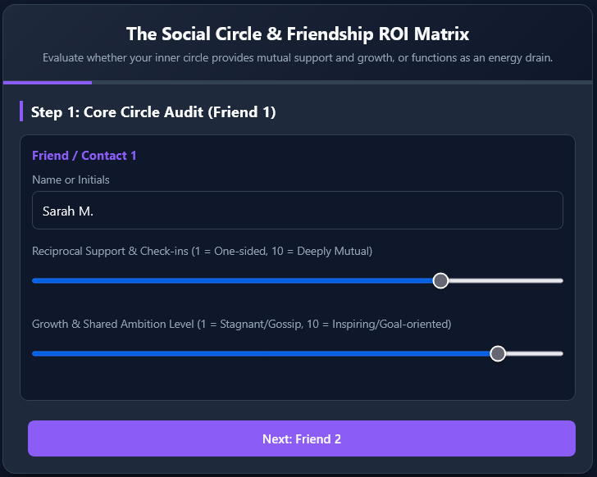Click the unfilled track right of Reciprocal Support handle
The height and width of the screenshot is (477, 597).
tap(506, 281)
